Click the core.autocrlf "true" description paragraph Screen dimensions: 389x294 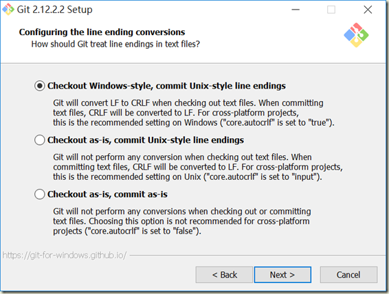tap(194, 113)
